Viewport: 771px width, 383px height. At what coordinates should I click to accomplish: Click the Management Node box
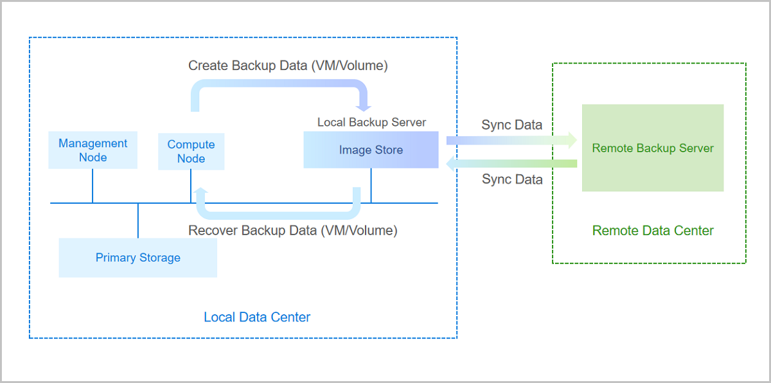(93, 150)
